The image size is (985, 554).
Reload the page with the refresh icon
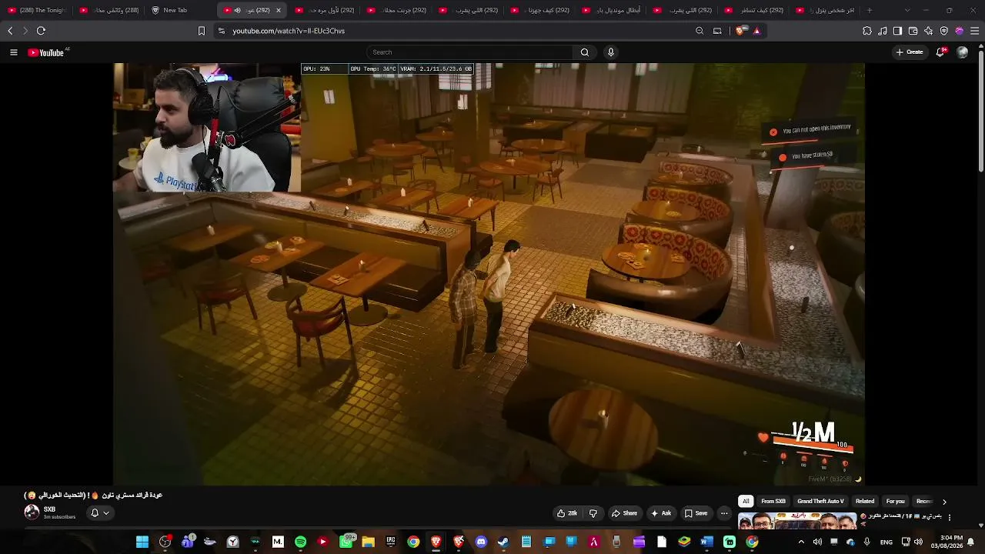pos(41,31)
